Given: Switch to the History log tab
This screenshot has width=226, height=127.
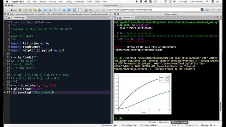Looking at the screenshot, I should [x=164, y=122].
